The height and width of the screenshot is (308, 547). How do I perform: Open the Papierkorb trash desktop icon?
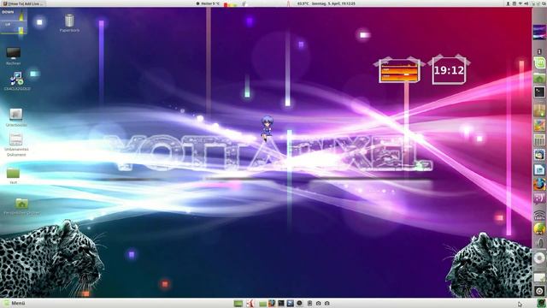click(69, 23)
